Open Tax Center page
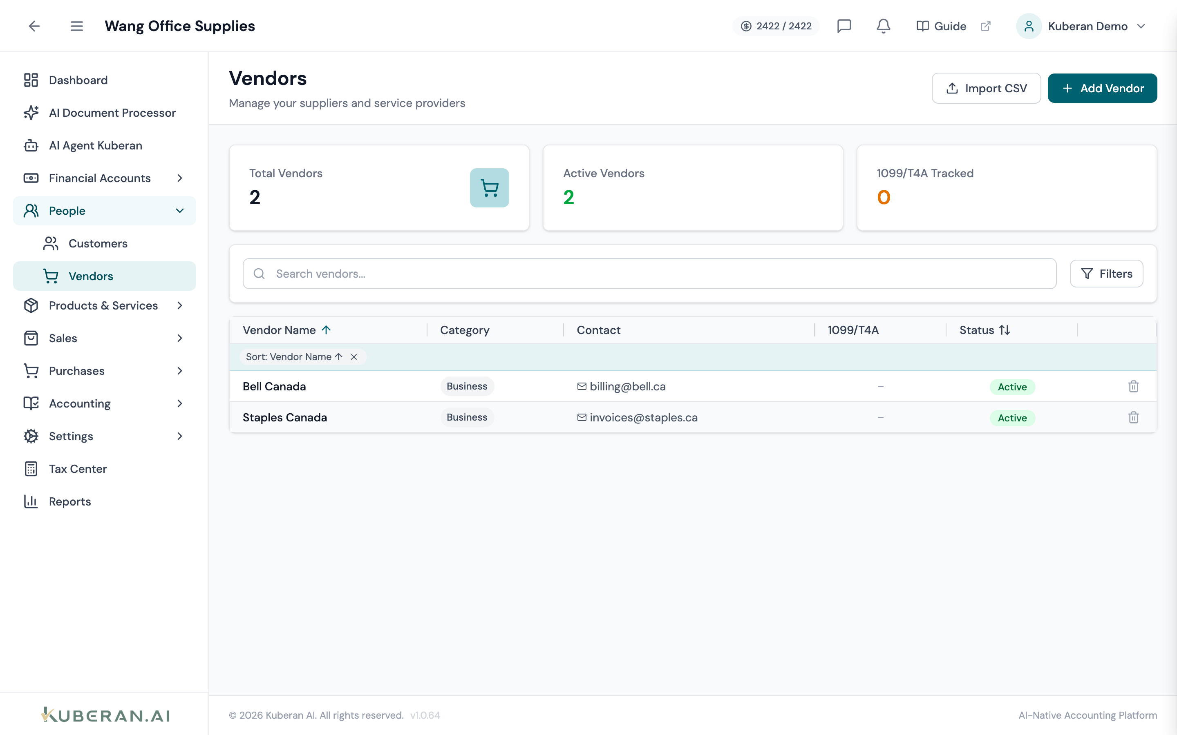Image resolution: width=1177 pixels, height=735 pixels. [x=105, y=469]
